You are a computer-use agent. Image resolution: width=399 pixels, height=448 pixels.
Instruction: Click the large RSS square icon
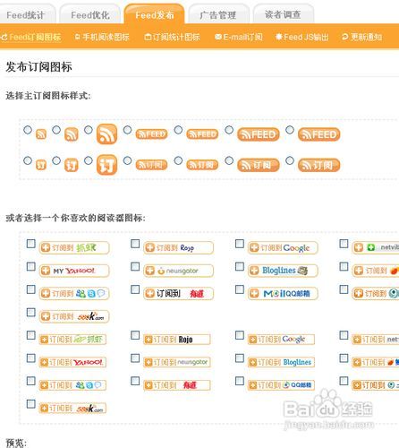coord(106,134)
